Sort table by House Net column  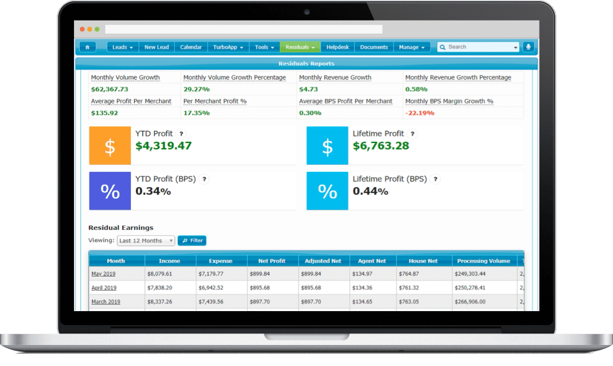coord(423,261)
